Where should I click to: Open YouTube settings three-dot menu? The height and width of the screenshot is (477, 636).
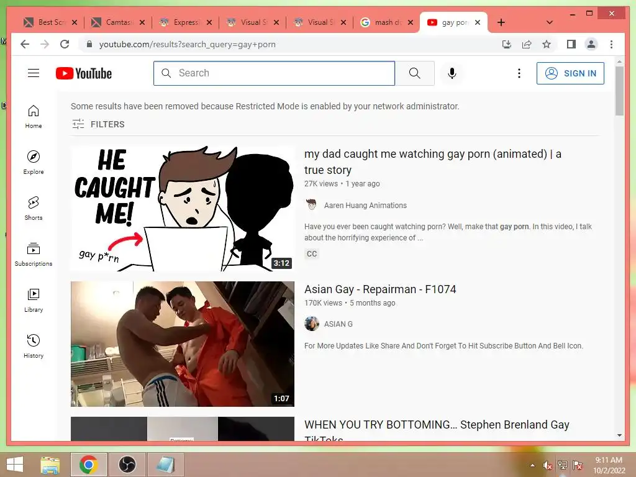[x=519, y=73]
